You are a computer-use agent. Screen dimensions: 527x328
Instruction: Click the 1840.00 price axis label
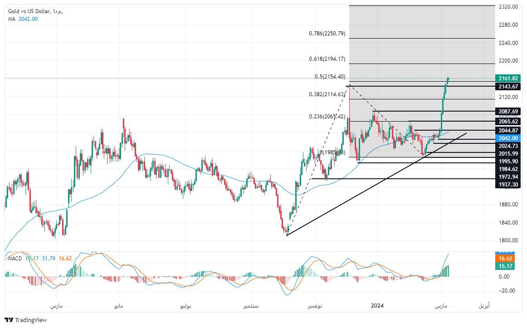point(508,222)
